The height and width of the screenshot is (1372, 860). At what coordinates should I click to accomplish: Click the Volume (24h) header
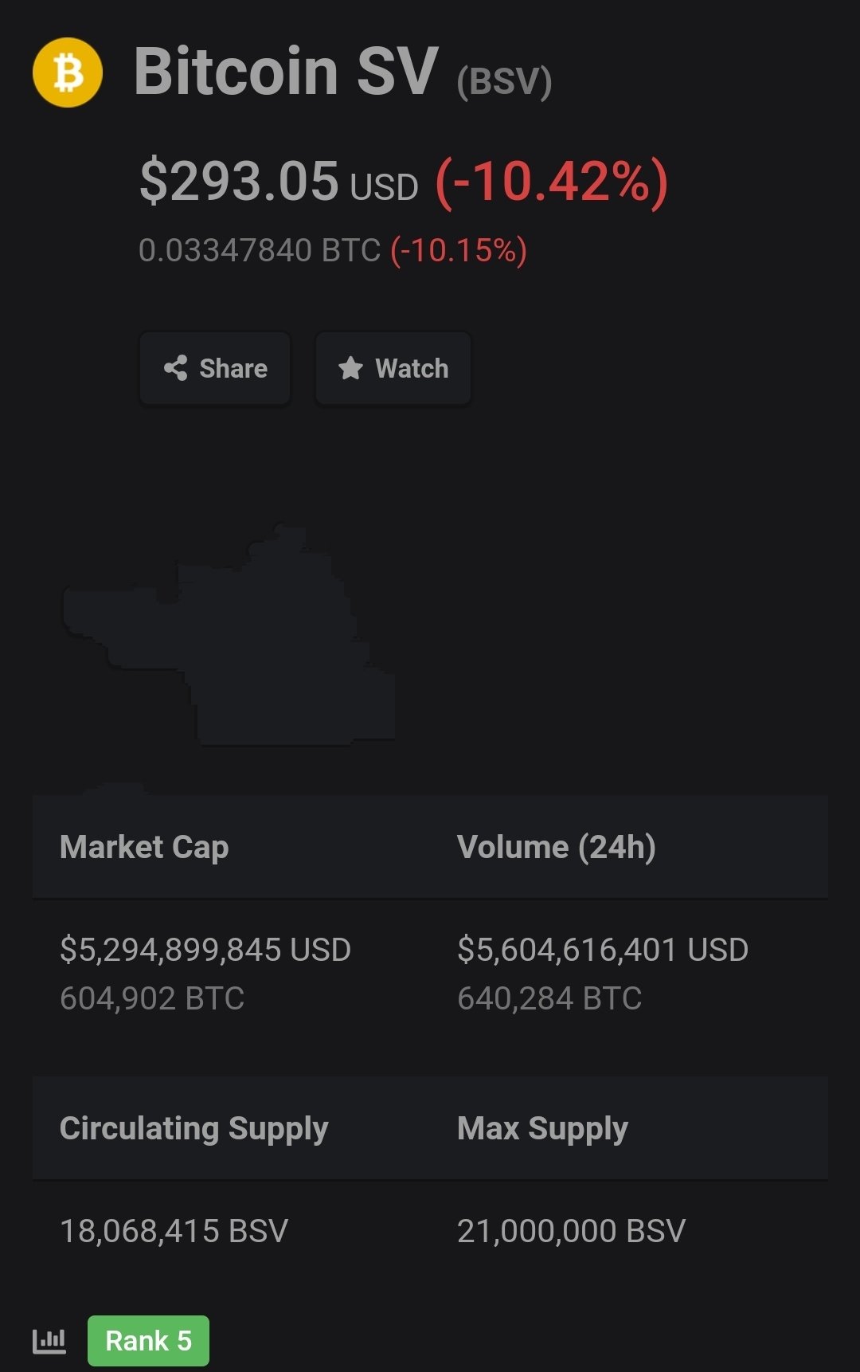point(557,847)
